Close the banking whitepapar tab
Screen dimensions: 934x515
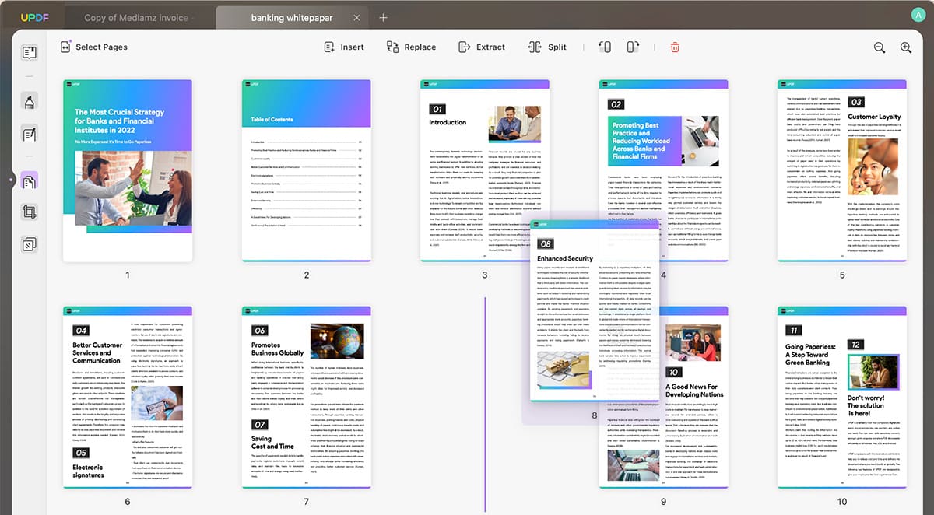[356, 17]
